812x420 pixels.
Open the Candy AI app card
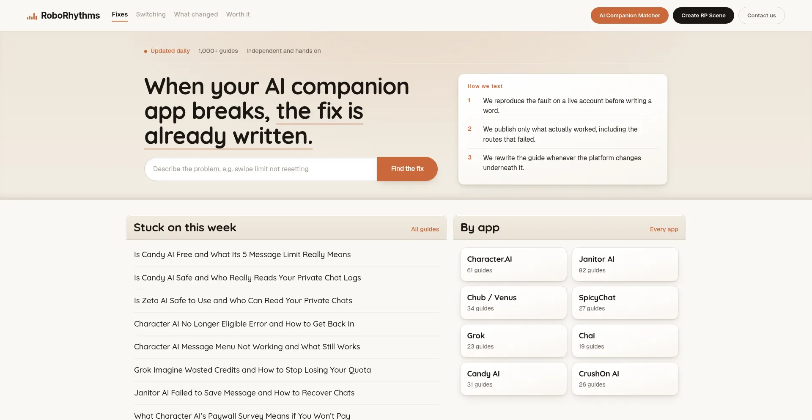coord(513,379)
